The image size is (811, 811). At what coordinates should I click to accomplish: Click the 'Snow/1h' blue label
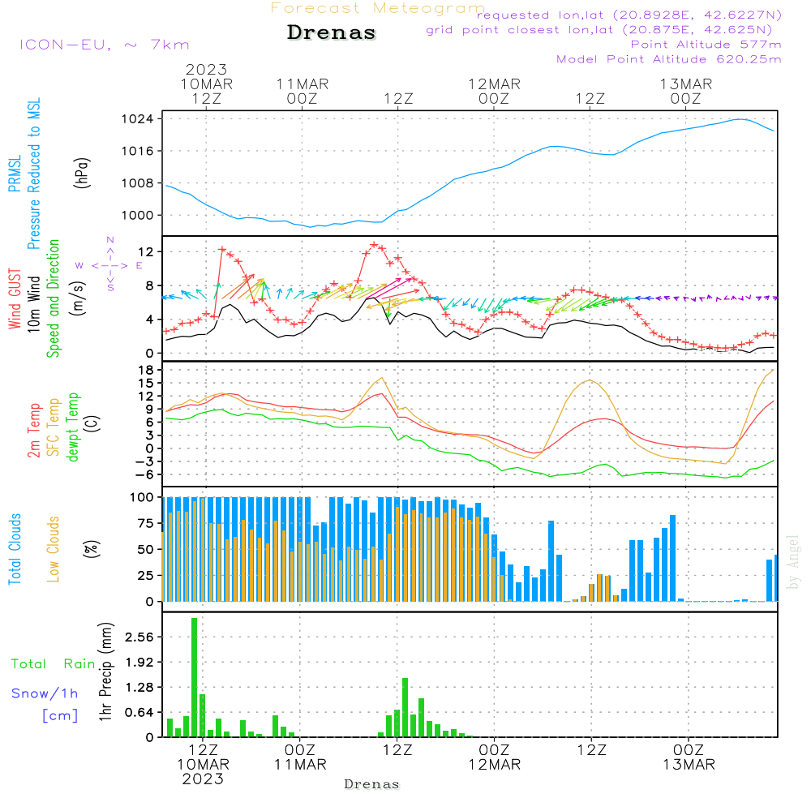pyautogui.click(x=45, y=693)
